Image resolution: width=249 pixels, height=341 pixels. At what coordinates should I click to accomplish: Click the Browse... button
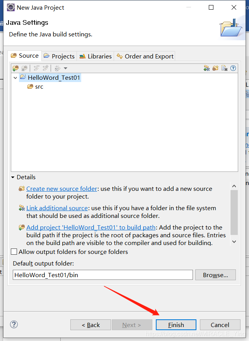point(215,275)
